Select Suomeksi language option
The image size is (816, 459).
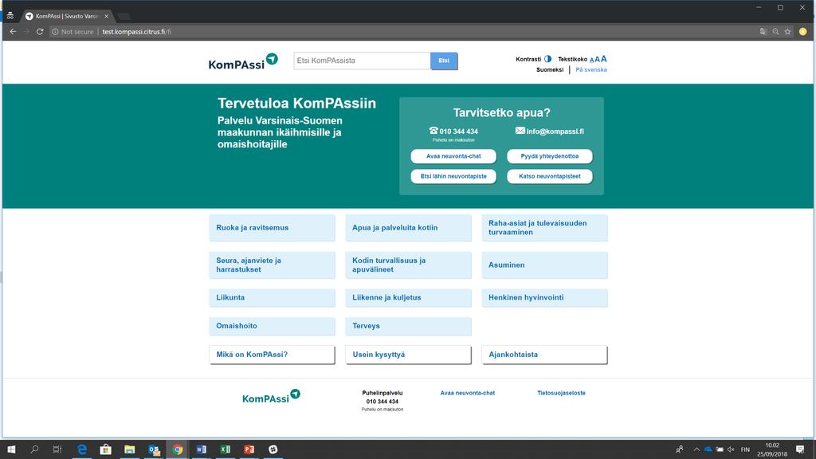click(x=550, y=70)
